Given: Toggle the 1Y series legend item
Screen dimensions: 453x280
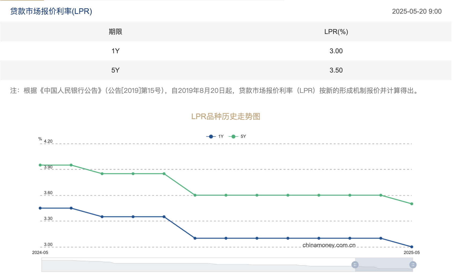Looking at the screenshot, I should tap(215, 137).
